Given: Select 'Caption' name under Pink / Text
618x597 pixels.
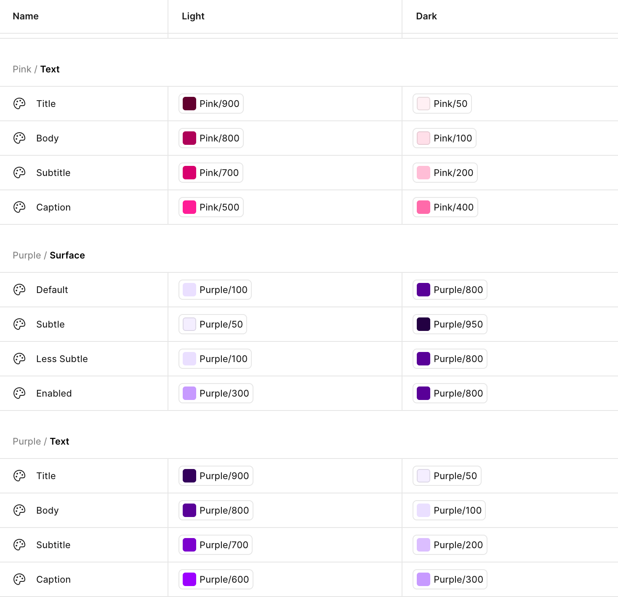Looking at the screenshot, I should (53, 207).
